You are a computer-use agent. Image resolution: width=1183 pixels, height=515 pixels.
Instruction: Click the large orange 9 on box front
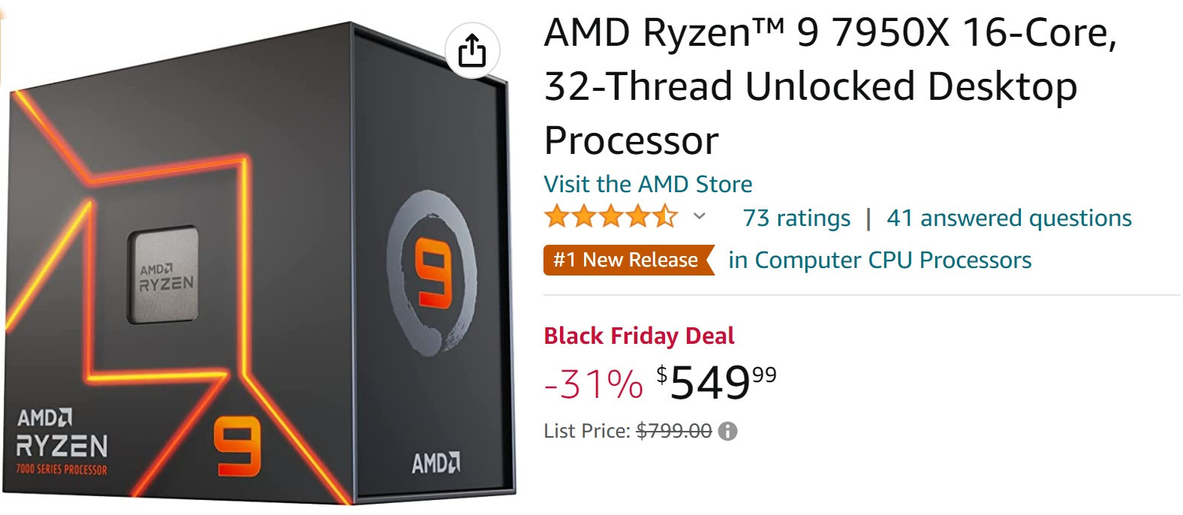(x=238, y=447)
